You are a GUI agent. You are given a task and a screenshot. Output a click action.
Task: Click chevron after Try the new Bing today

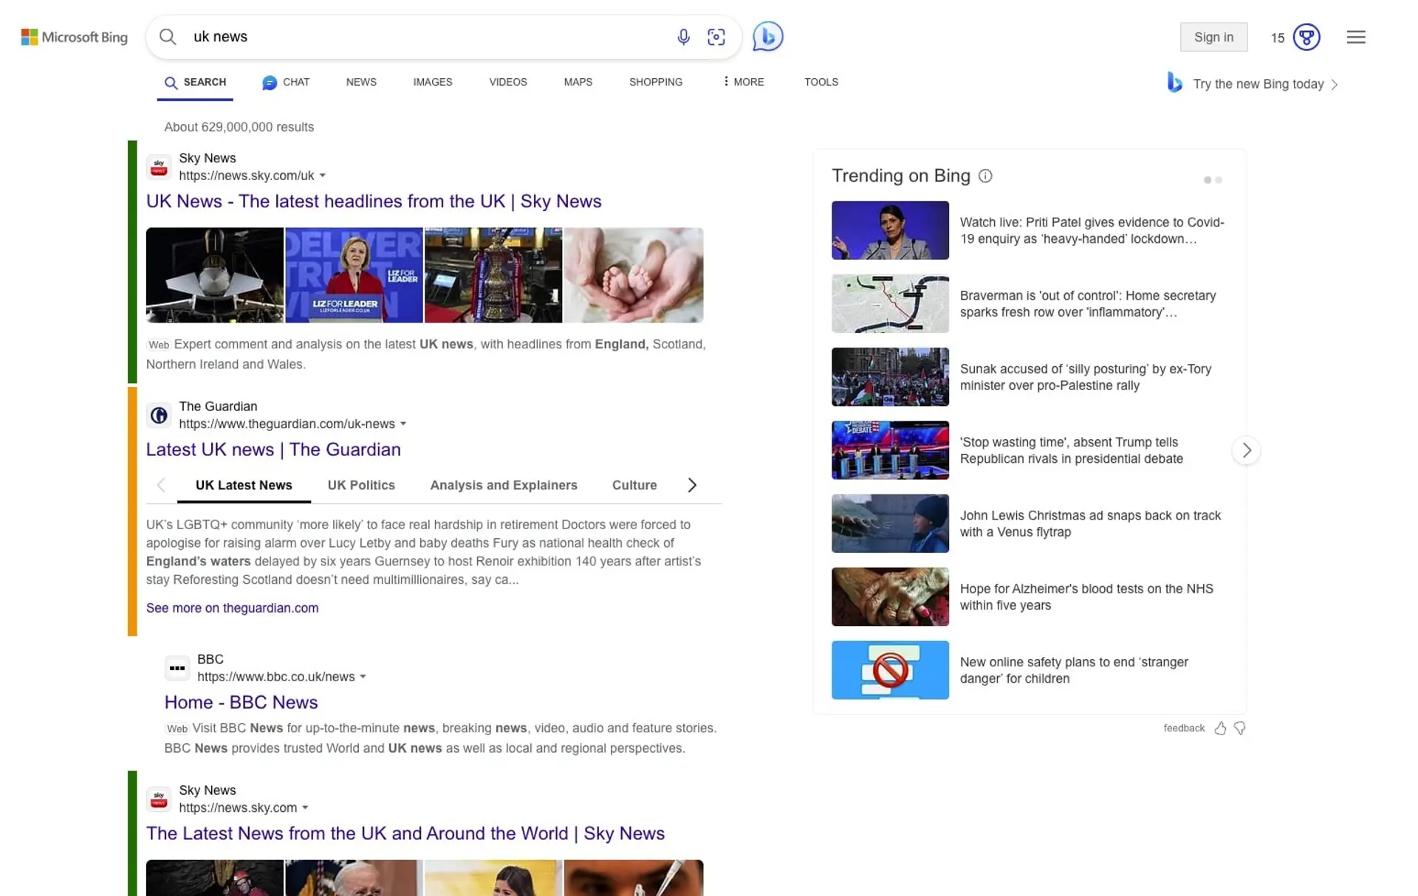pos(1335,84)
